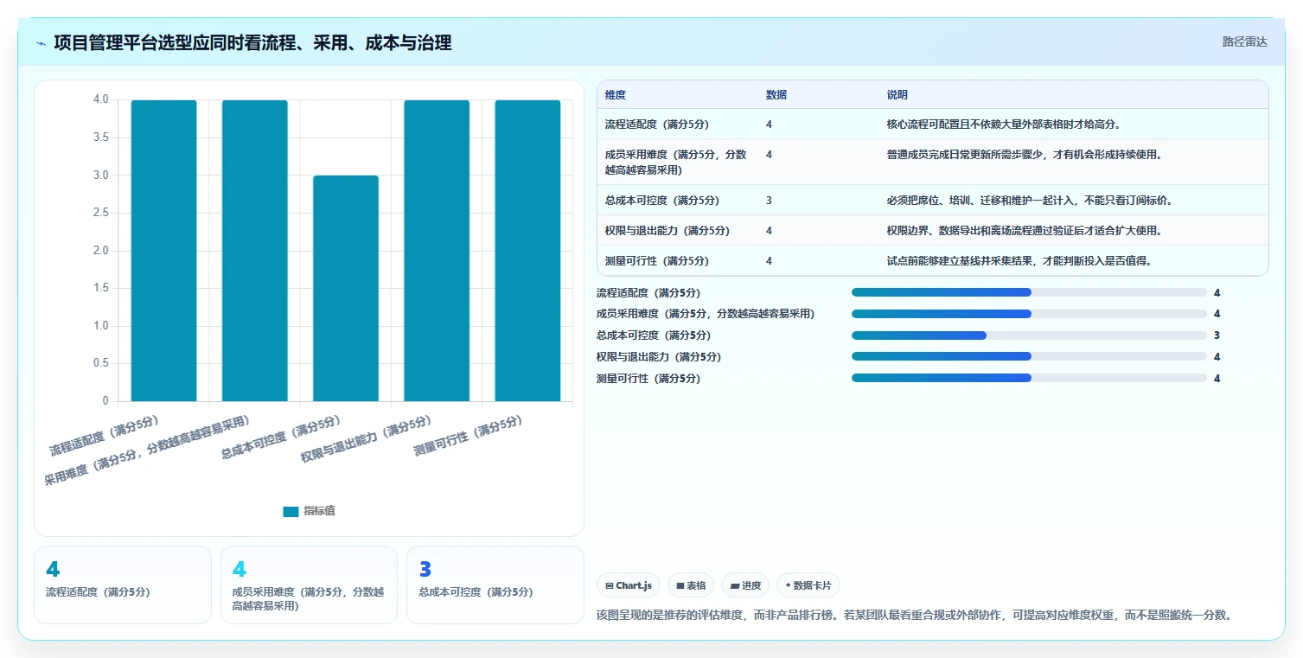Image resolution: width=1303 pixels, height=658 pixels.
Task: Click the value 3 after 总成本可控度 progress bar
Action: coord(1217,335)
